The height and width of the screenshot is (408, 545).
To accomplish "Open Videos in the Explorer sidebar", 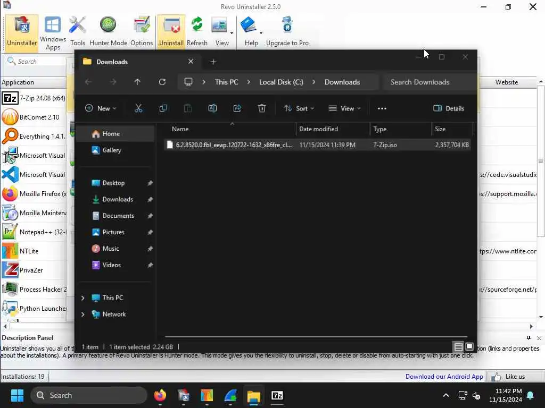I will (115, 265).
